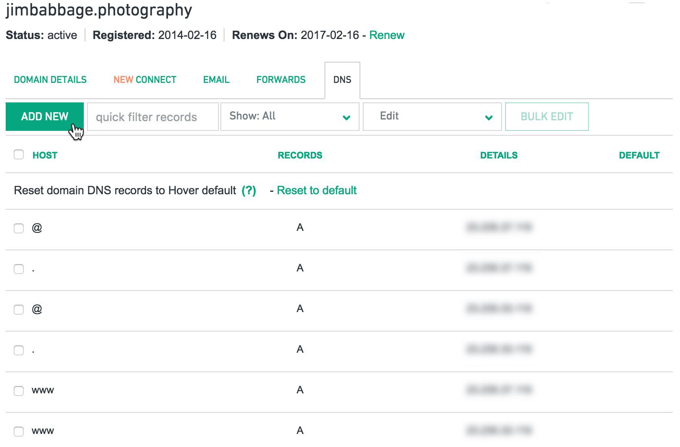
Task: Sort by the HOST column header
Action: point(45,155)
